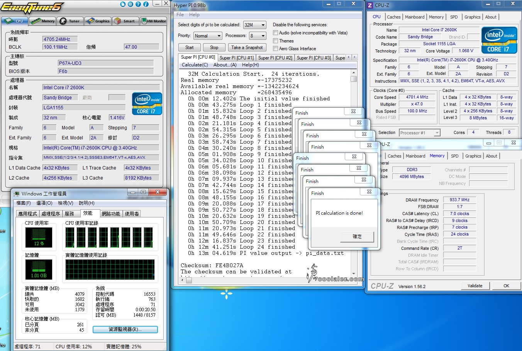Screen dimensions: 522x351
Task: Switch to 應用程式 tab in Task Manager
Action: coord(27,214)
